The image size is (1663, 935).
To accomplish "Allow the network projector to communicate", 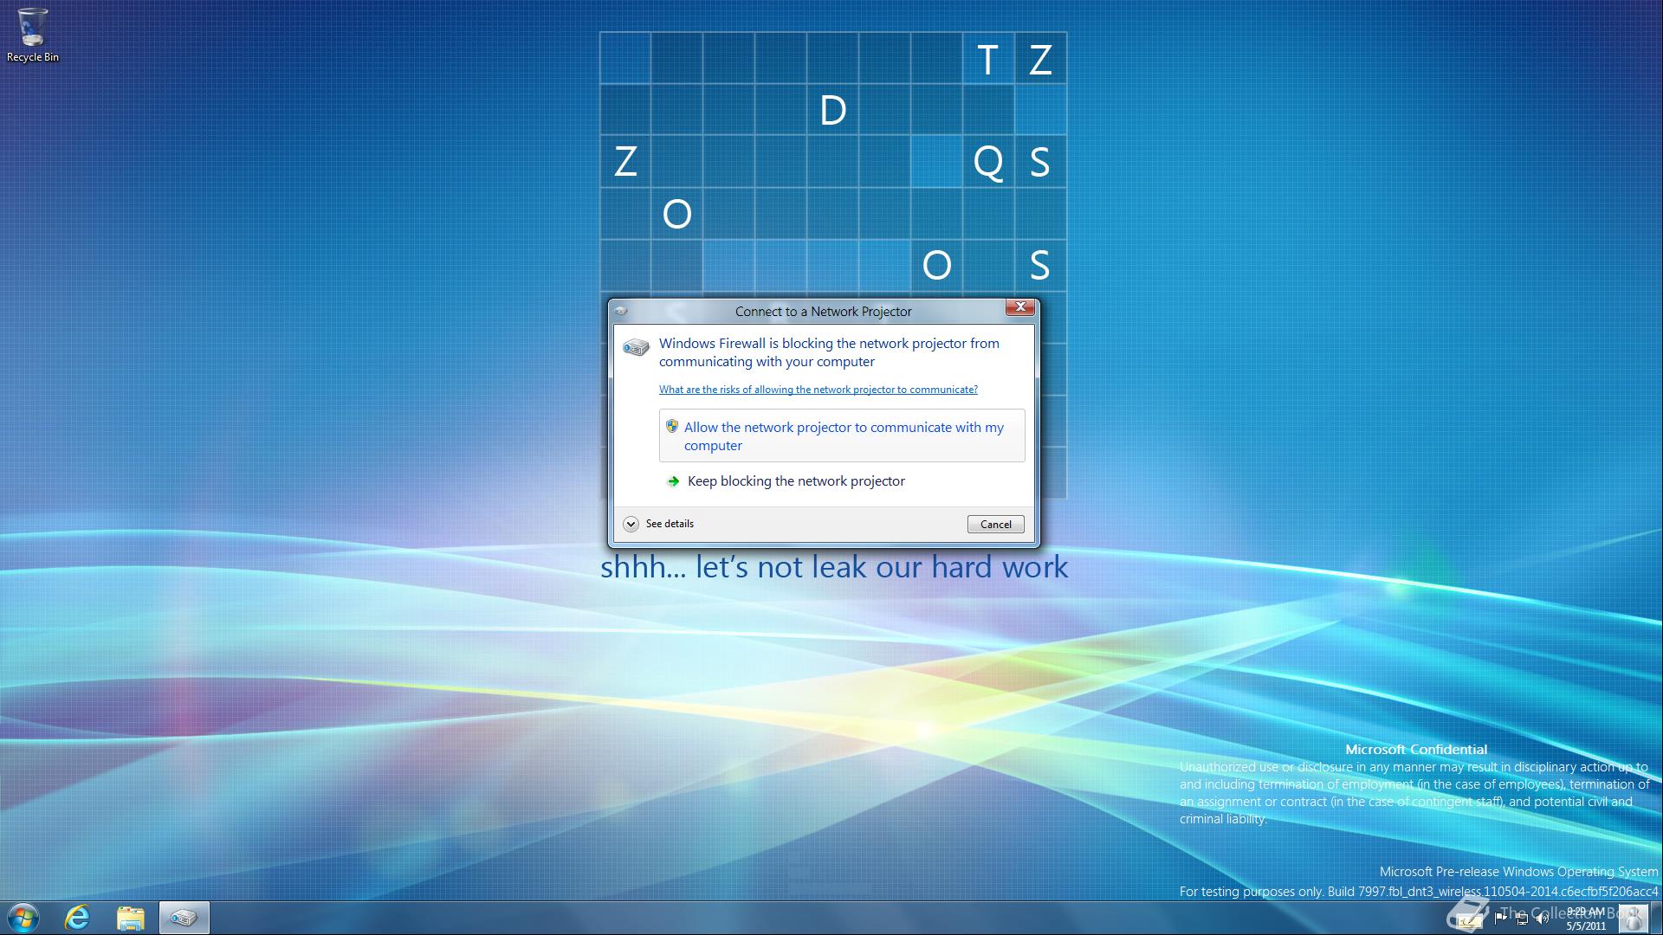I will (x=842, y=435).
